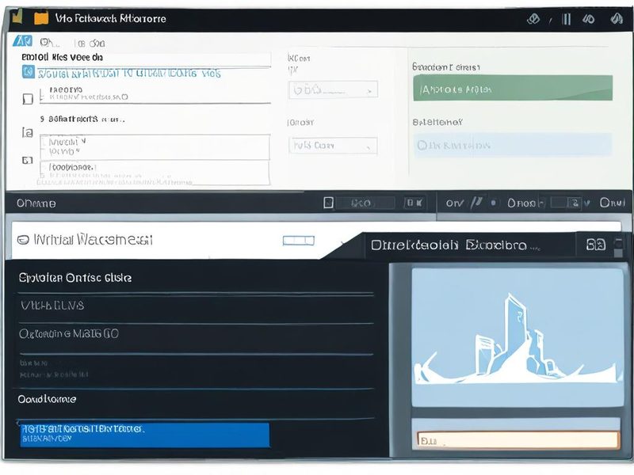Select the "Onoo" radio option in dark toolbar
Screen dimensions: 634x475
(x=521, y=203)
